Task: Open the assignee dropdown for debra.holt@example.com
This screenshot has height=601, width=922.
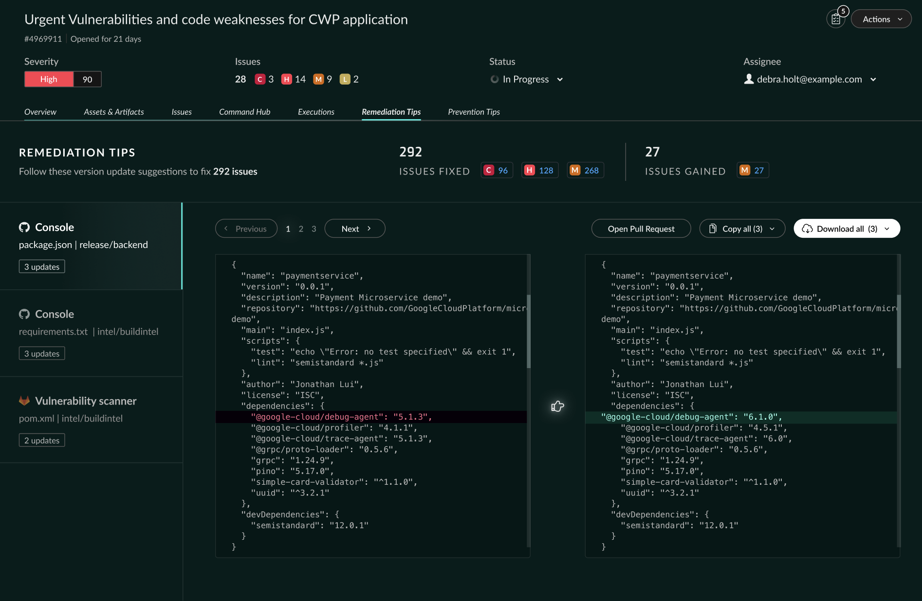Action: tap(873, 79)
